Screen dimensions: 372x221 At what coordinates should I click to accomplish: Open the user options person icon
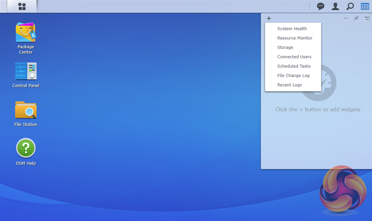[335, 6]
